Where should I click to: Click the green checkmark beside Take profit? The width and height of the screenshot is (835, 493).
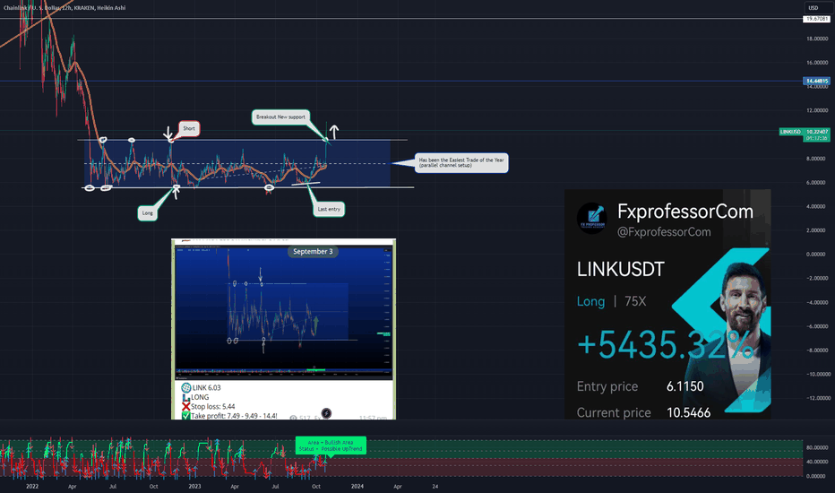tap(185, 415)
